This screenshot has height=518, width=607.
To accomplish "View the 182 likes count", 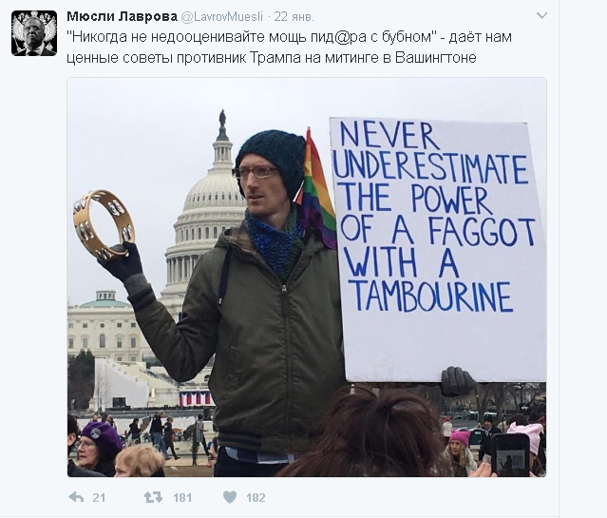I will pos(256,497).
